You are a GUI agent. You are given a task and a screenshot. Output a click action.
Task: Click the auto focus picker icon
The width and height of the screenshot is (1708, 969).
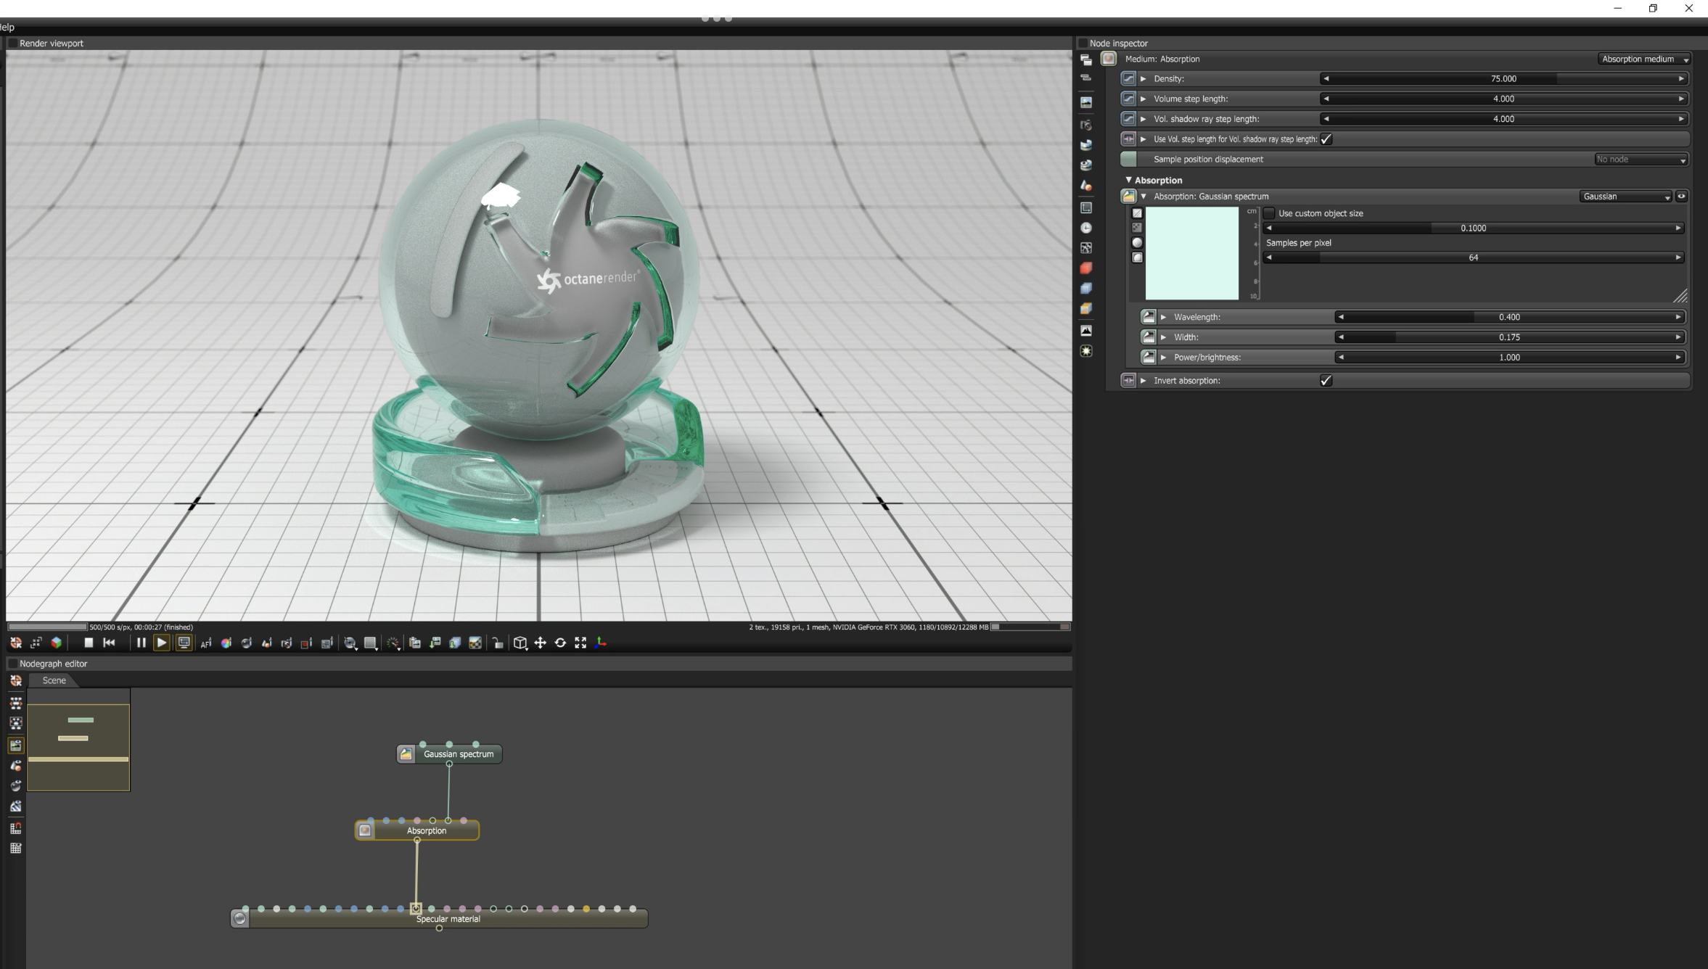click(206, 643)
